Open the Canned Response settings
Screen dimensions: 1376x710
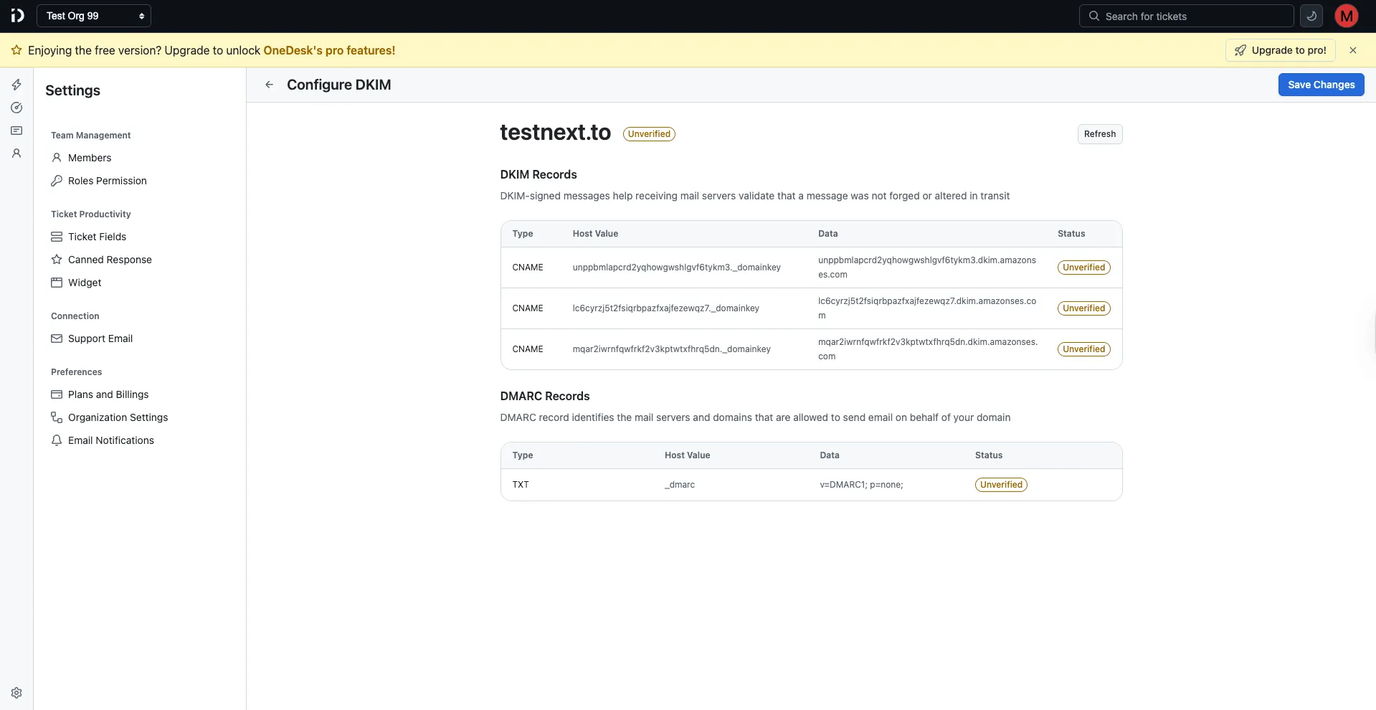click(x=110, y=259)
